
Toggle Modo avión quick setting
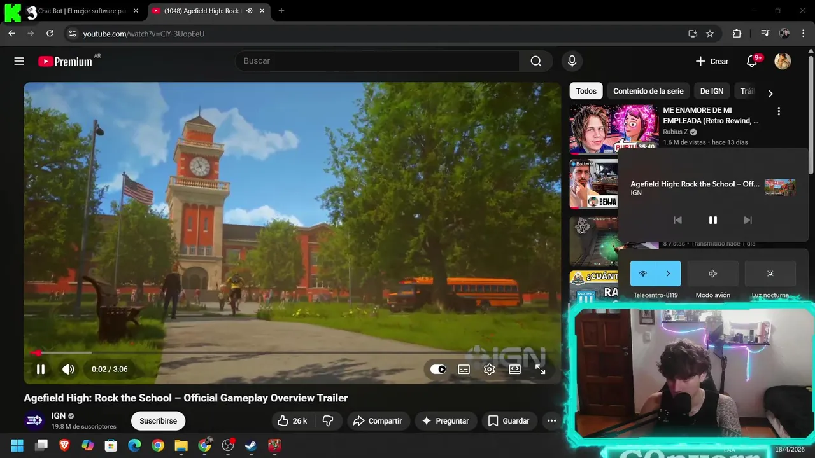(712, 274)
